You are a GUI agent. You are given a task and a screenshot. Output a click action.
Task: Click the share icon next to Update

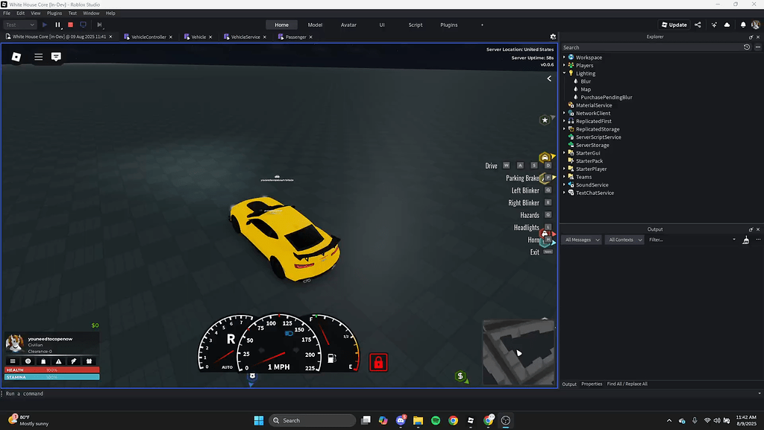[698, 25]
